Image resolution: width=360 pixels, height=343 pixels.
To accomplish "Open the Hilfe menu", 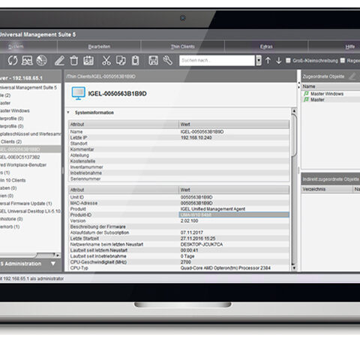I will tap(350, 47).
